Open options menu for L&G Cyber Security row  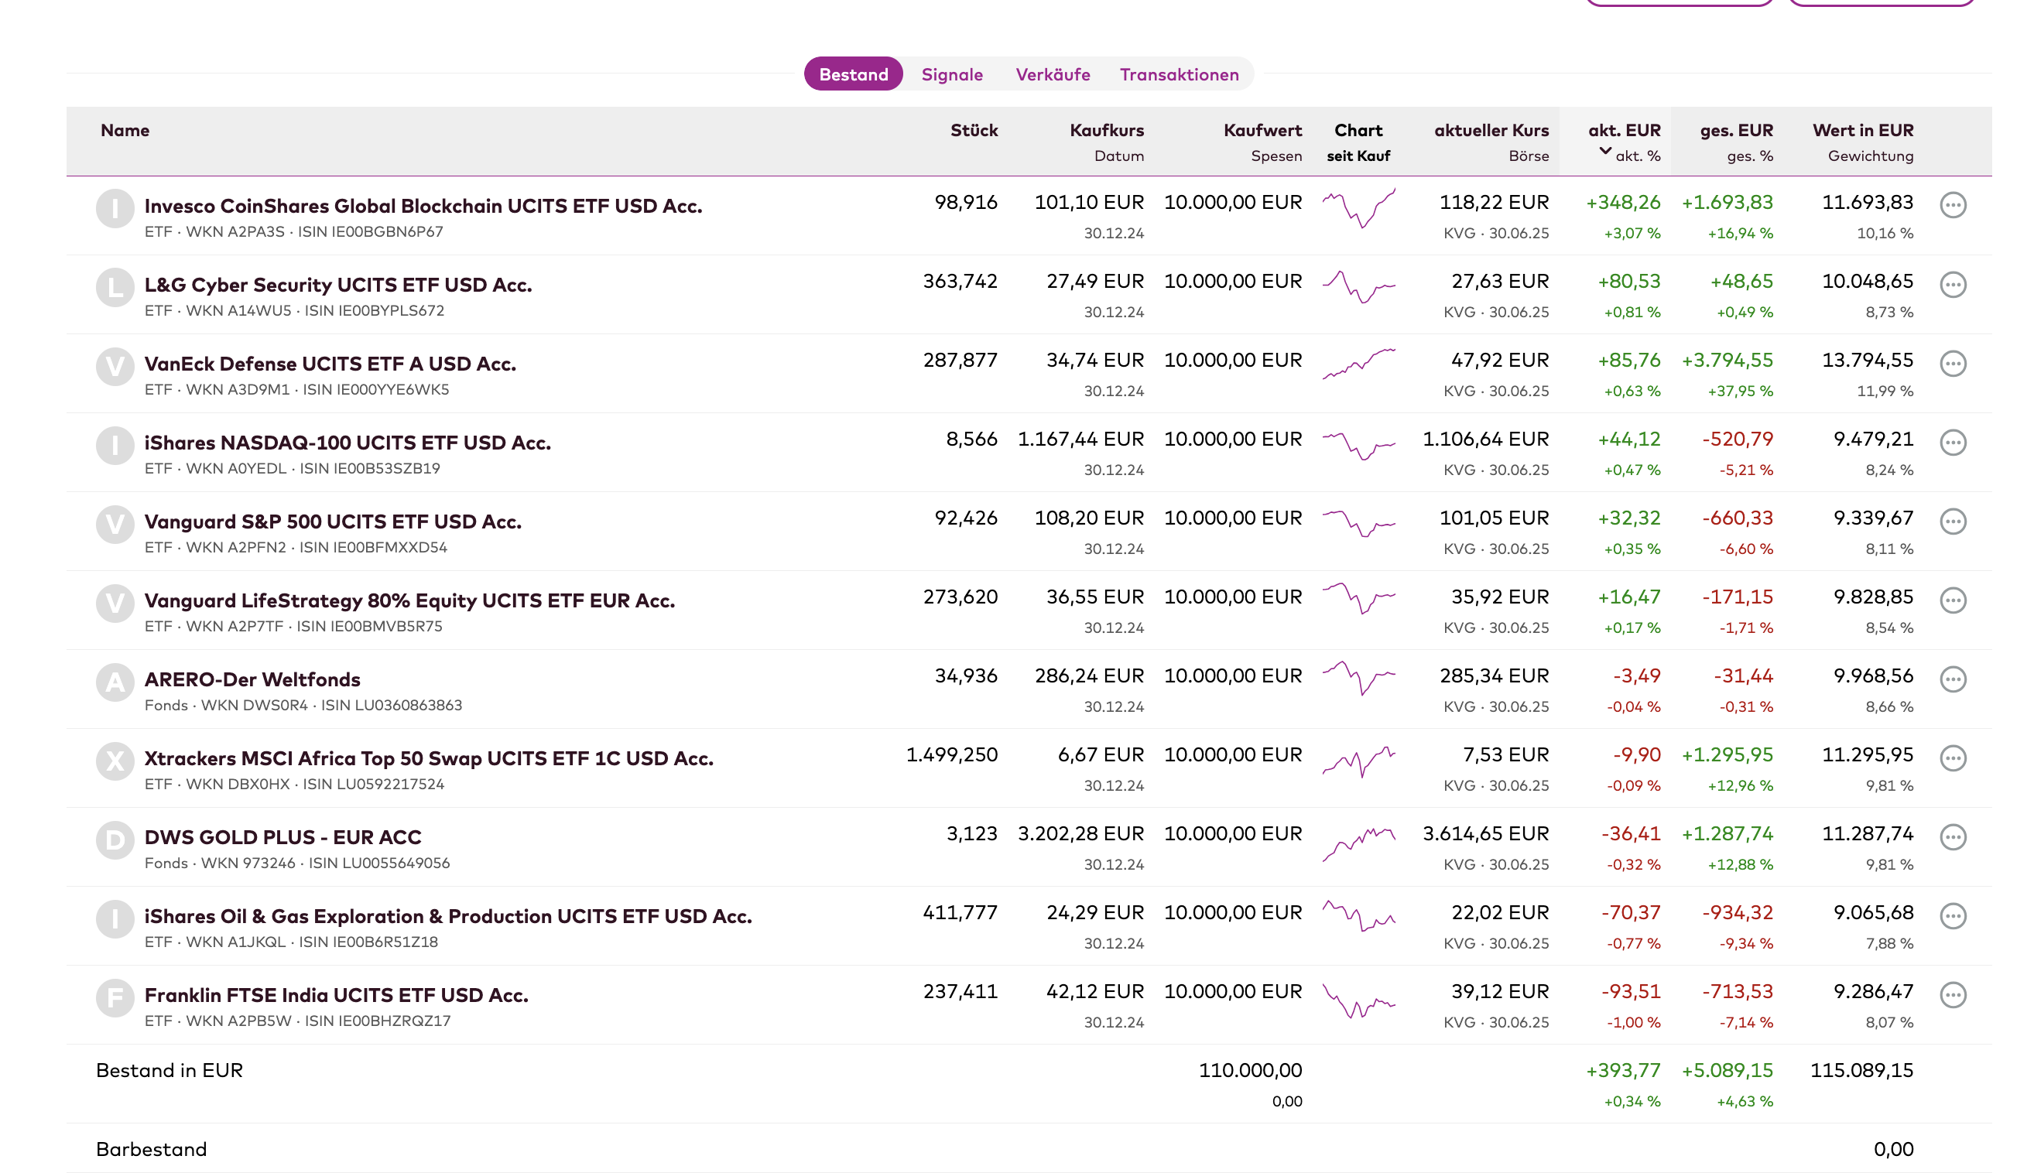tap(1952, 285)
